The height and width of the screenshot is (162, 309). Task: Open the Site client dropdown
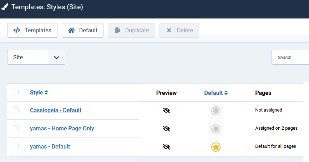pos(36,57)
